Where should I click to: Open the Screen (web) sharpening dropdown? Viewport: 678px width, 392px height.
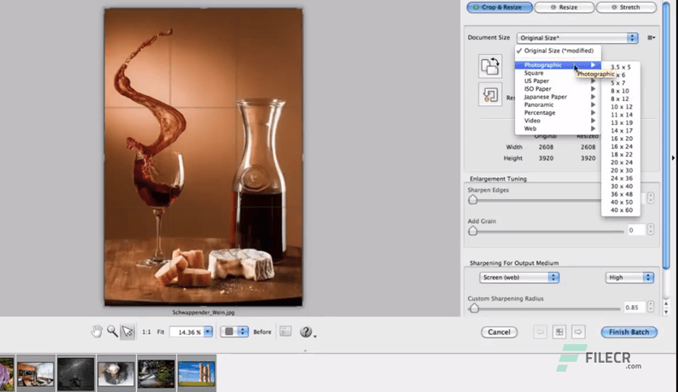tap(519, 277)
